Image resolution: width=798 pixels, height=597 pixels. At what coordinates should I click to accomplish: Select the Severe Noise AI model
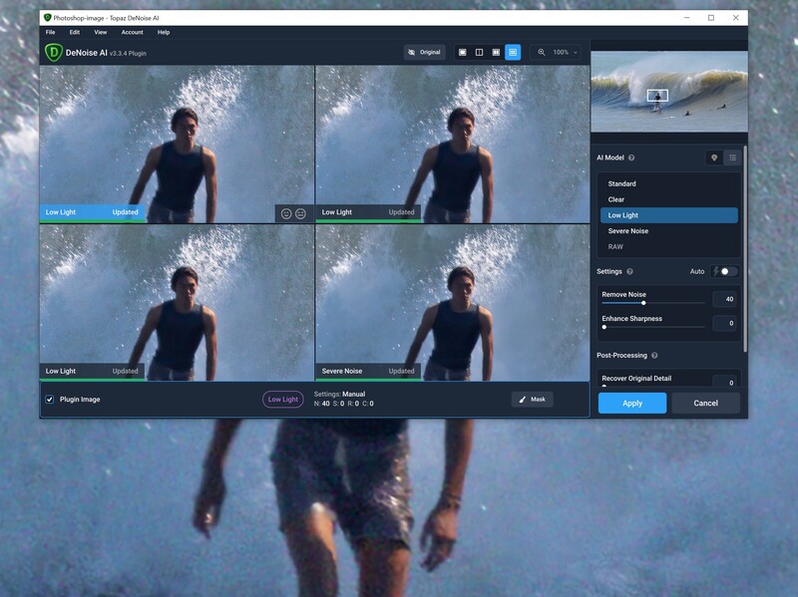(x=668, y=231)
